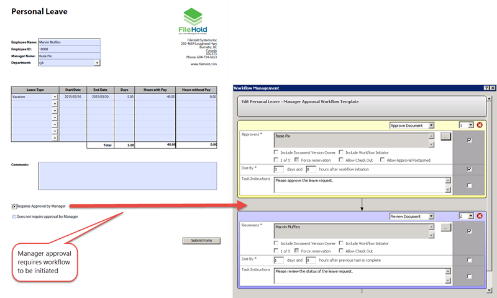Click the Employee Name field with Marvin Muffins

70,42
